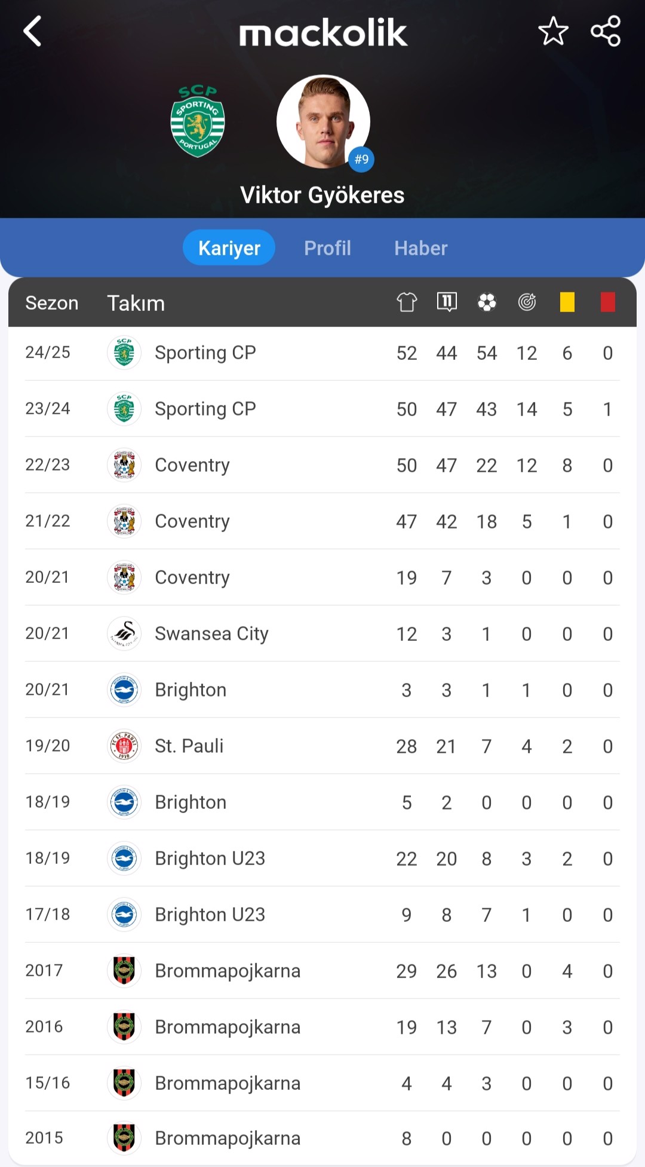Tap the appearances shirt icon column header
645x1167 pixels.
407,302
